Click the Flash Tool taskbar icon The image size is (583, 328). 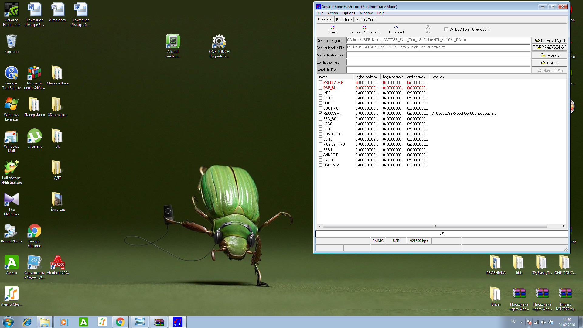click(x=178, y=322)
